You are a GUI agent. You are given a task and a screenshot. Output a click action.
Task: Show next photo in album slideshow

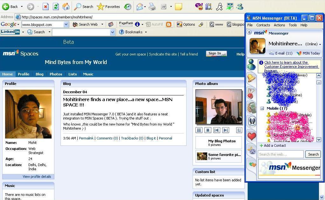pos(225,130)
